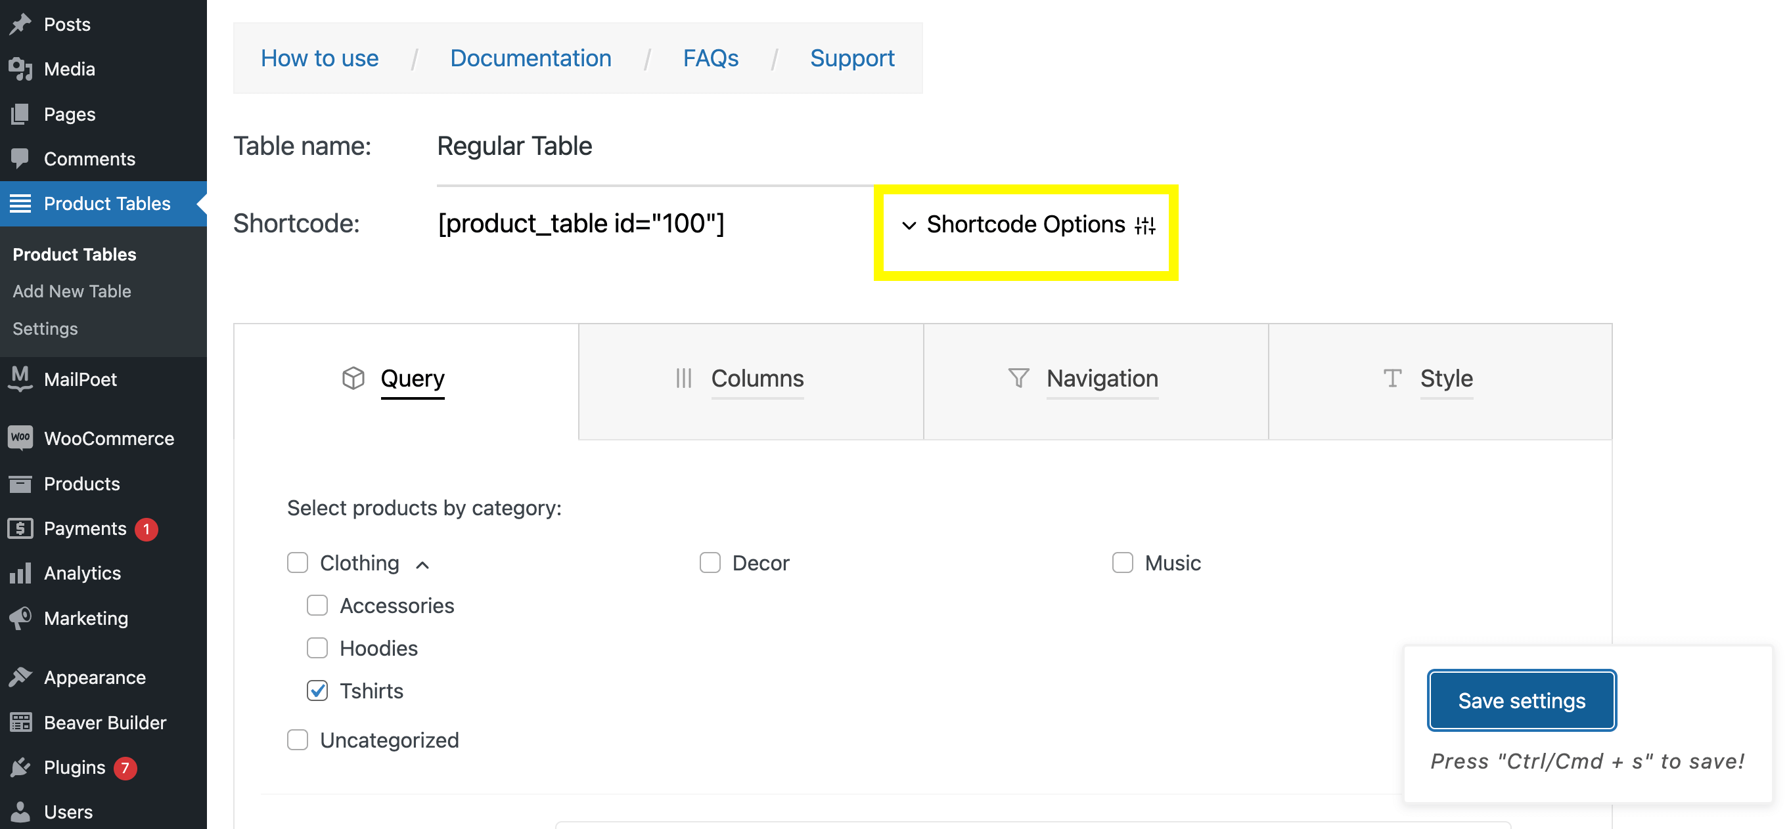
Task: Click the Marketing megaphone icon
Action: tap(21, 618)
